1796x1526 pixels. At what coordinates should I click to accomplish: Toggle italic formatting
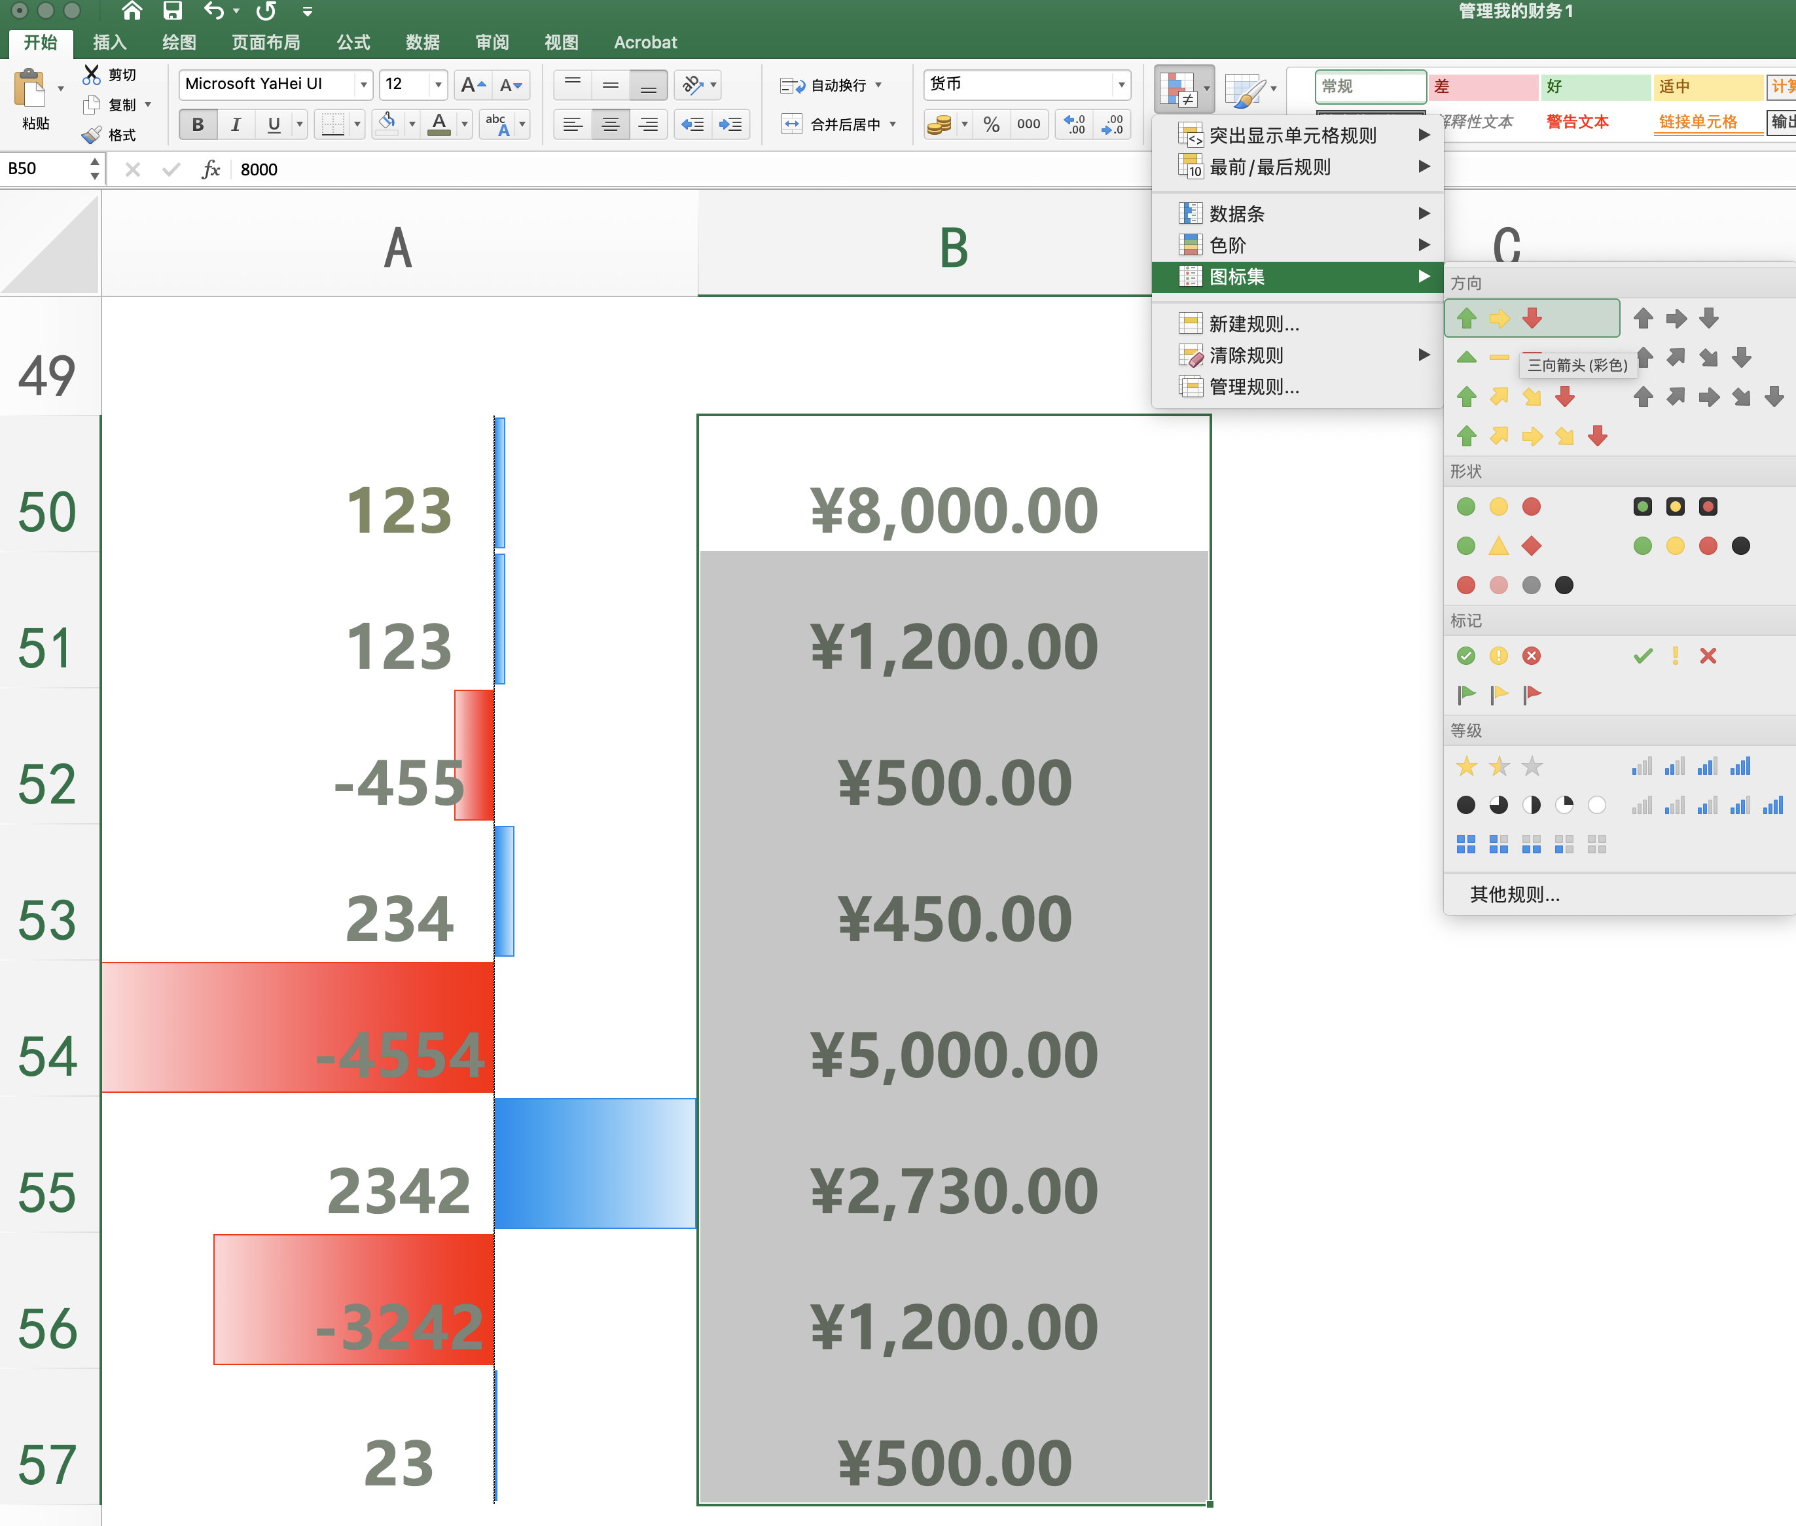coord(236,124)
